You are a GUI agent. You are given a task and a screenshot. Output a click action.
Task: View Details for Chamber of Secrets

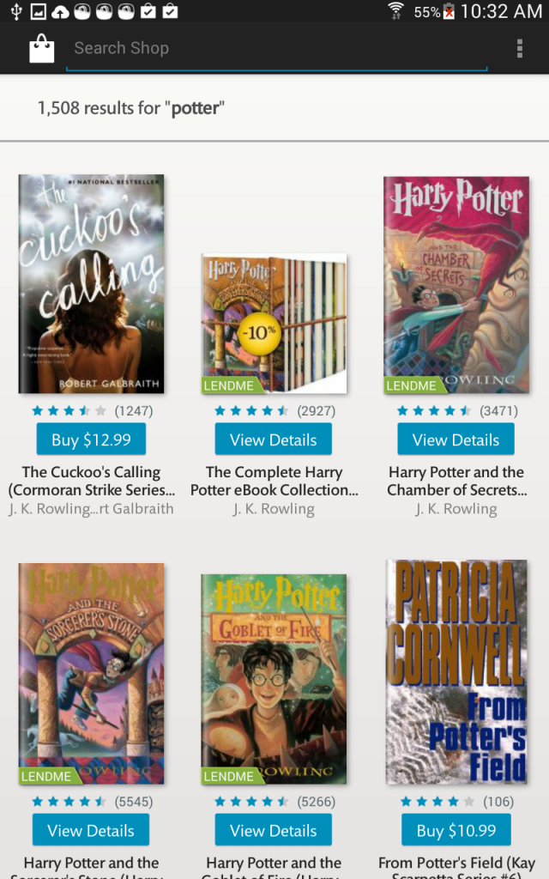pyautogui.click(x=456, y=439)
